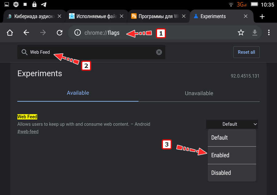Switch to the Unavailable flags tab

(199, 93)
